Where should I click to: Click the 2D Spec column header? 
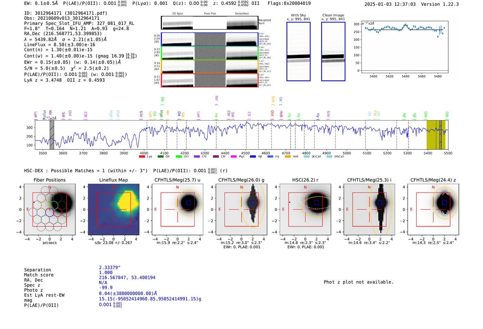click(178, 13)
